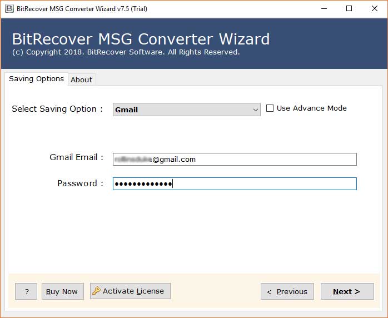
Task: Close the MSG Converter Wizard window
Action: (x=375, y=9)
